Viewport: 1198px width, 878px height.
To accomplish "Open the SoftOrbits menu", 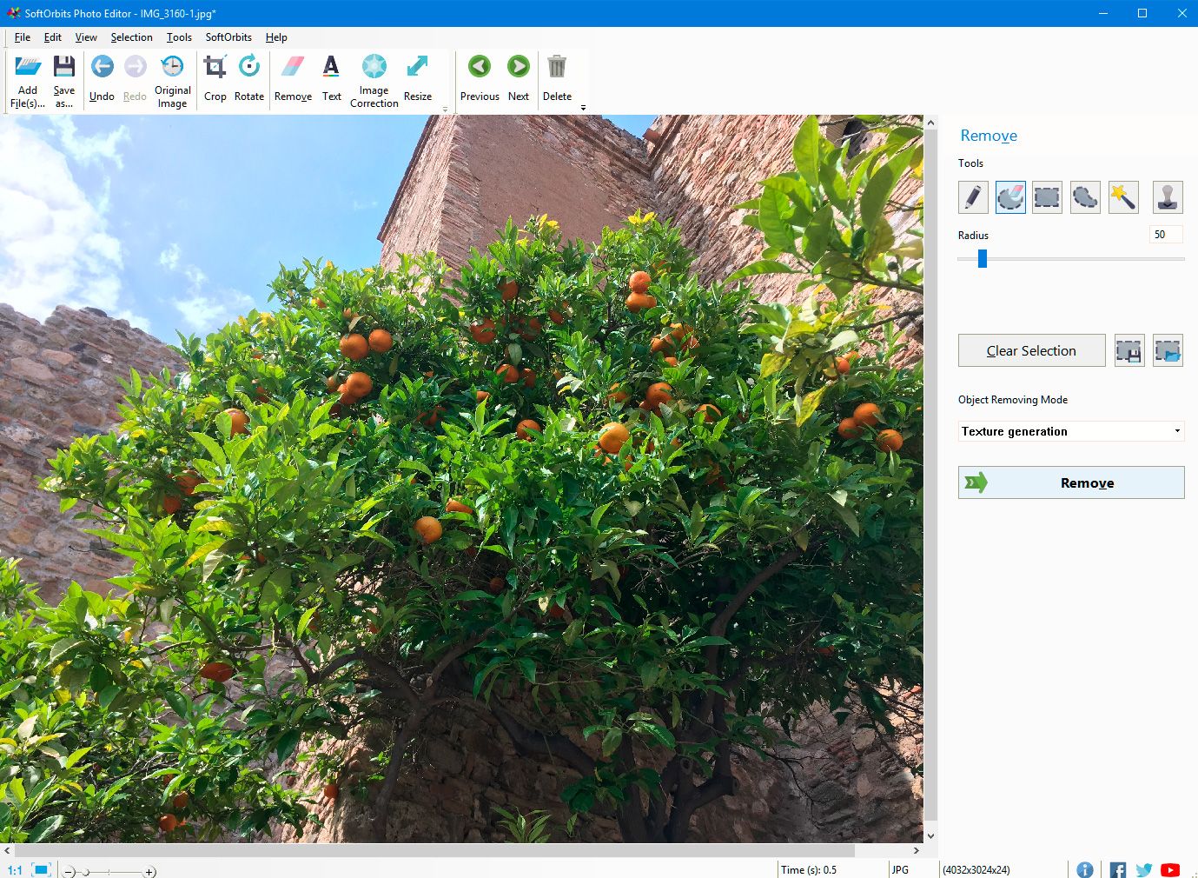I will click(228, 37).
